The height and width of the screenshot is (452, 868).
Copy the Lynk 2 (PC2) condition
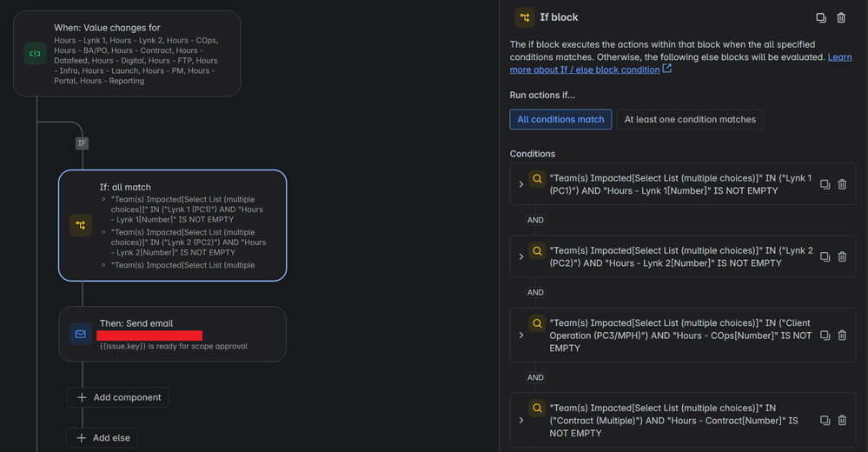pyautogui.click(x=825, y=257)
